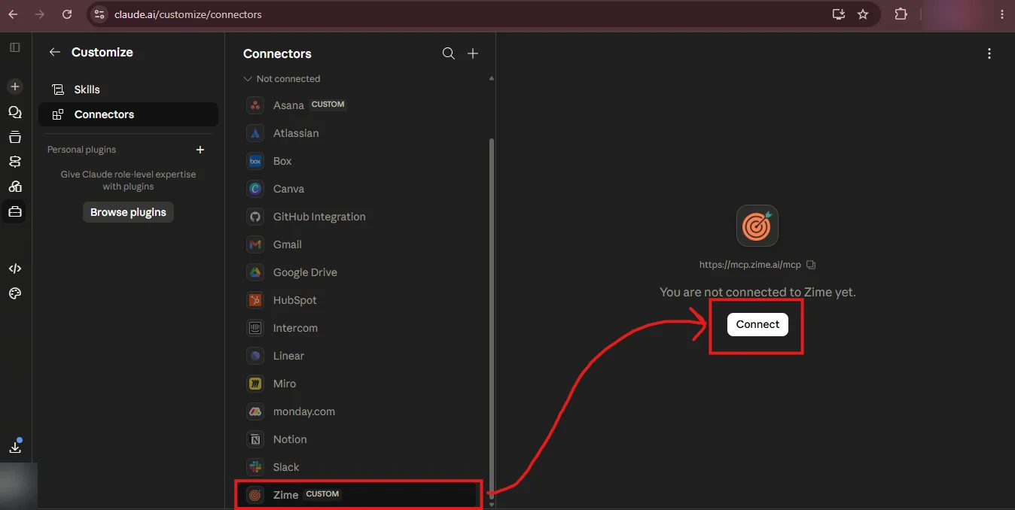This screenshot has width=1015, height=510.
Task: Open the browser extensions puzzle icon
Action: pos(901,14)
